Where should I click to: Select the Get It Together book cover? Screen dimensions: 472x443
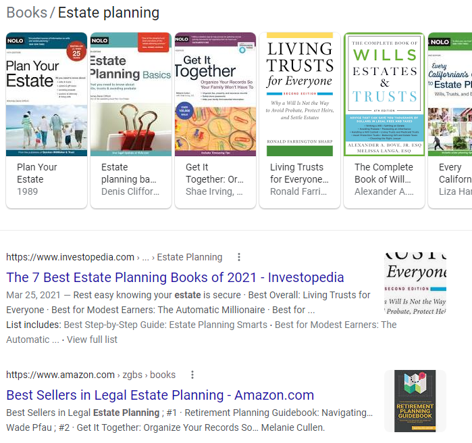215,94
